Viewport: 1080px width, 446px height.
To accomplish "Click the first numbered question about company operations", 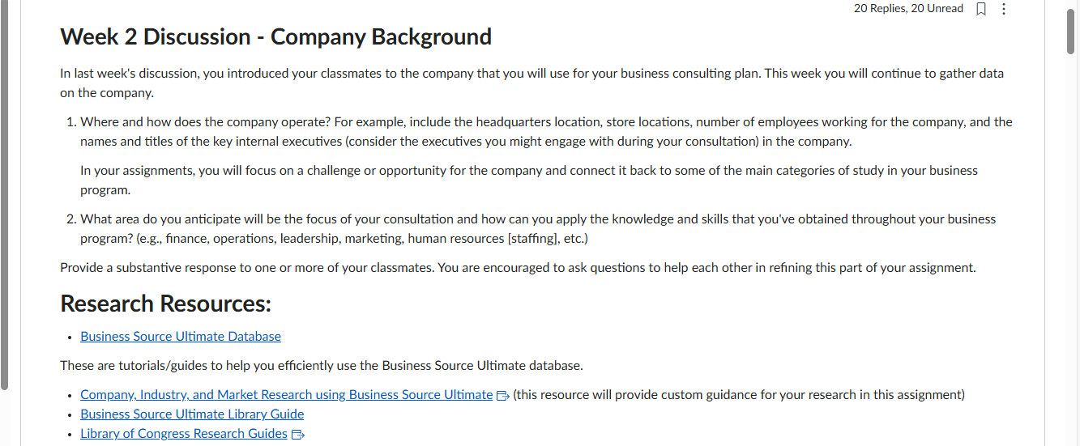I will tap(546, 132).
